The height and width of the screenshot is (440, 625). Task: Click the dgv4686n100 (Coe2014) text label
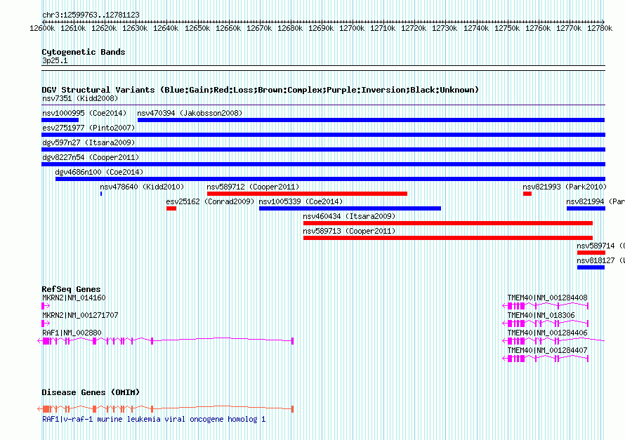99,172
